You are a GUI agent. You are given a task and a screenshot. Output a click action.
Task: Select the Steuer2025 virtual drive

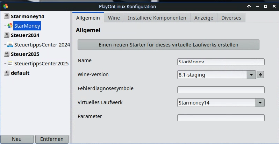point(25,54)
